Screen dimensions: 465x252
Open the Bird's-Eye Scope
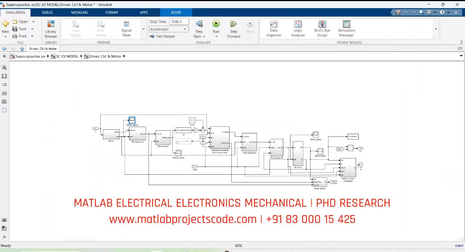(x=322, y=29)
